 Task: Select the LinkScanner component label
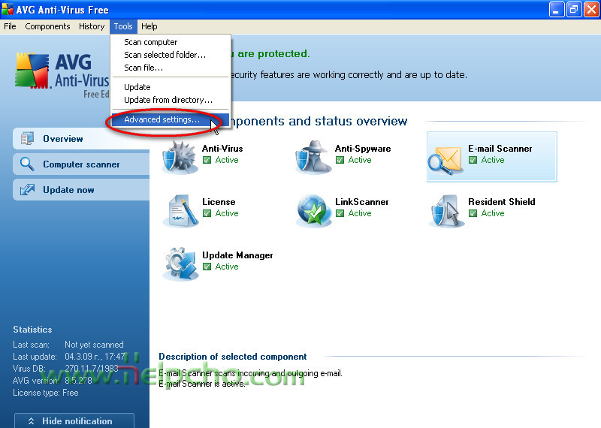point(362,202)
